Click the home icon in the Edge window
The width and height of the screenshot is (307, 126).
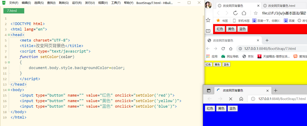[241, 99]
